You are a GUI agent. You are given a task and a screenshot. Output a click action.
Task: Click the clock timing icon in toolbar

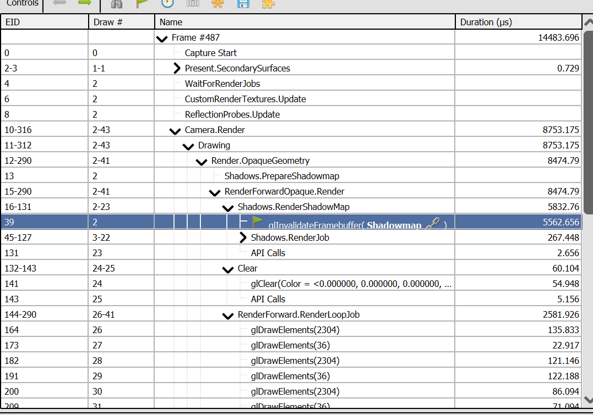(167, 3)
